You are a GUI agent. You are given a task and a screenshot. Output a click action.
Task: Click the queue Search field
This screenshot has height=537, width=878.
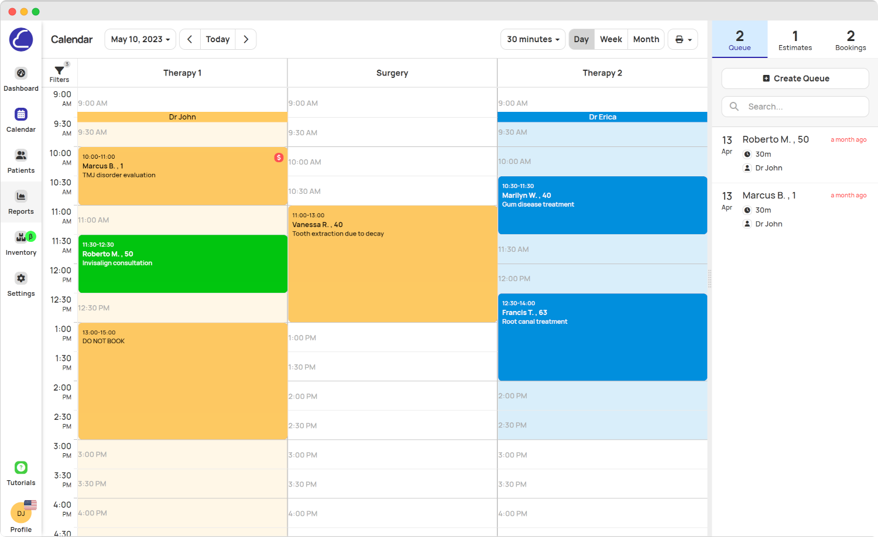[795, 107]
